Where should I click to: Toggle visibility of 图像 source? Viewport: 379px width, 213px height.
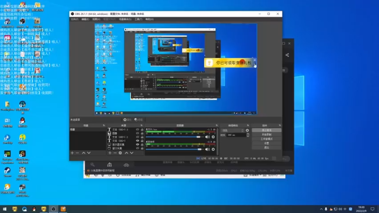[137, 133]
